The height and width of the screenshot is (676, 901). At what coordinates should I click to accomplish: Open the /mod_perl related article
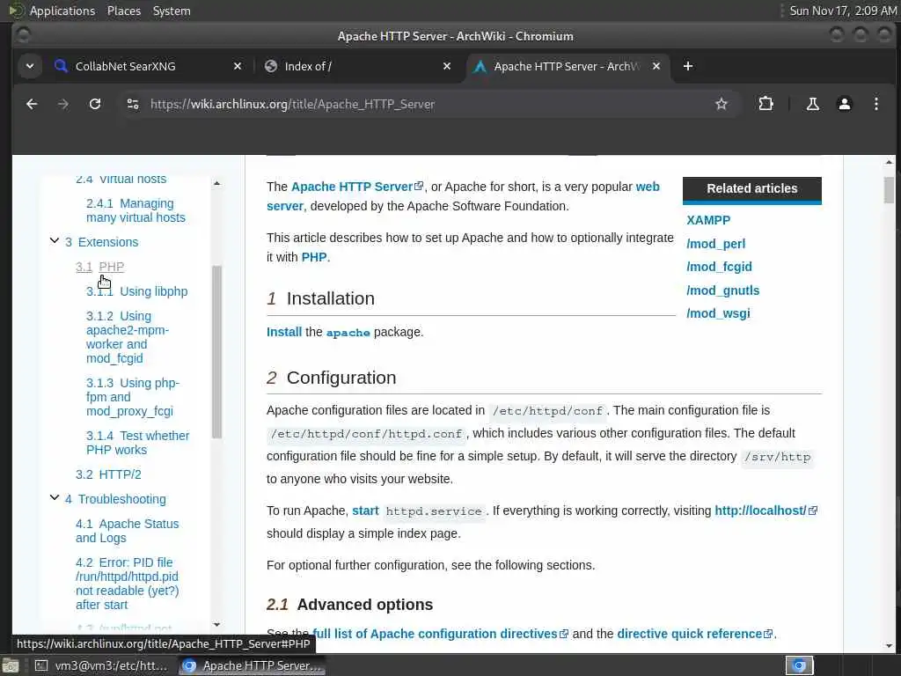[x=715, y=244]
